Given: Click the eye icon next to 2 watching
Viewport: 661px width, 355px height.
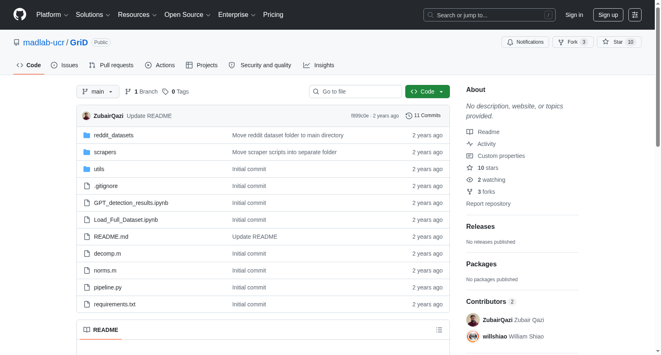Looking at the screenshot, I should pos(470,180).
